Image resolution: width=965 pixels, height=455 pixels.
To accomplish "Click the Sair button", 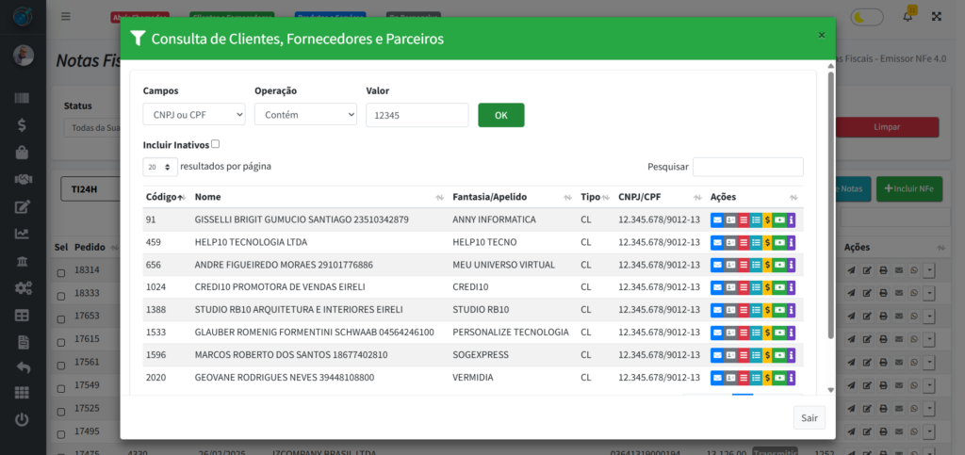I will coord(809,417).
